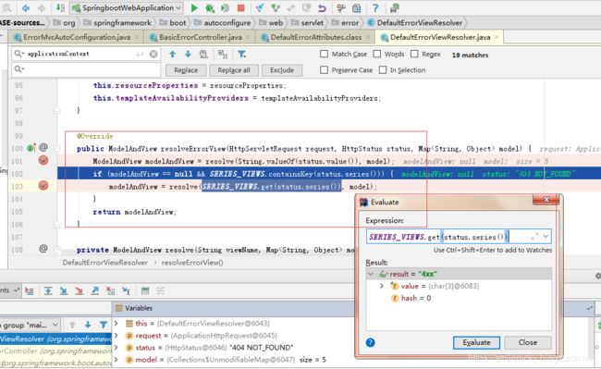Stop the running process with red square

click(240, 7)
